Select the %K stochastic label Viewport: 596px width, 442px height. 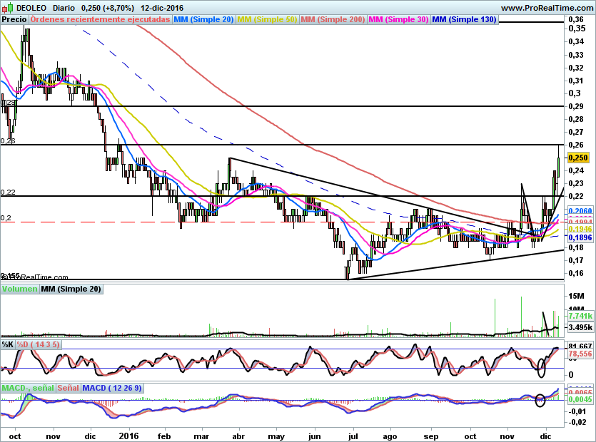8,344
